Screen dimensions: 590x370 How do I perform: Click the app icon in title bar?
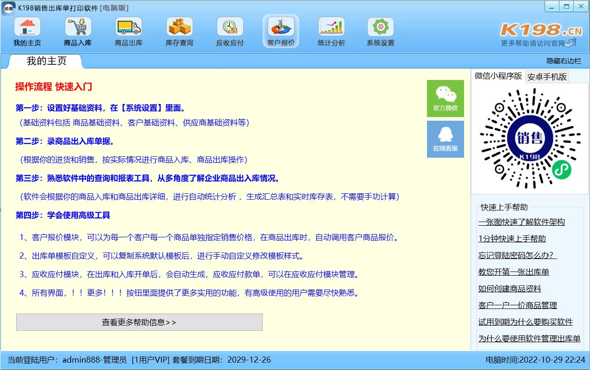click(9, 8)
